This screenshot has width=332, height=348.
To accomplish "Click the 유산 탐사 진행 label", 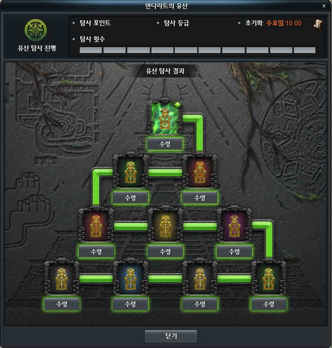I will click(x=37, y=48).
